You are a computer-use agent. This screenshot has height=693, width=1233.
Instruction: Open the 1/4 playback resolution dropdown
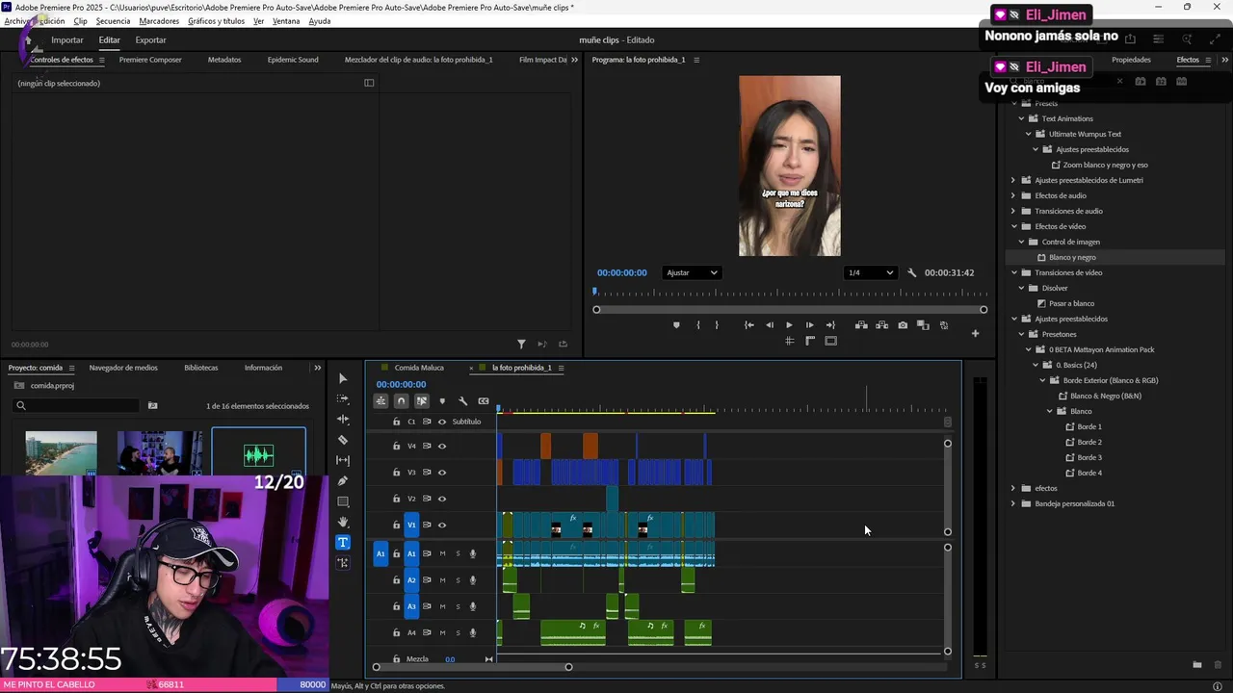(870, 272)
